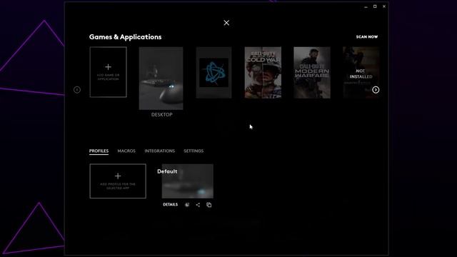Open the Settings tab
Image resolution: width=457 pixels, height=257 pixels.
point(194,151)
